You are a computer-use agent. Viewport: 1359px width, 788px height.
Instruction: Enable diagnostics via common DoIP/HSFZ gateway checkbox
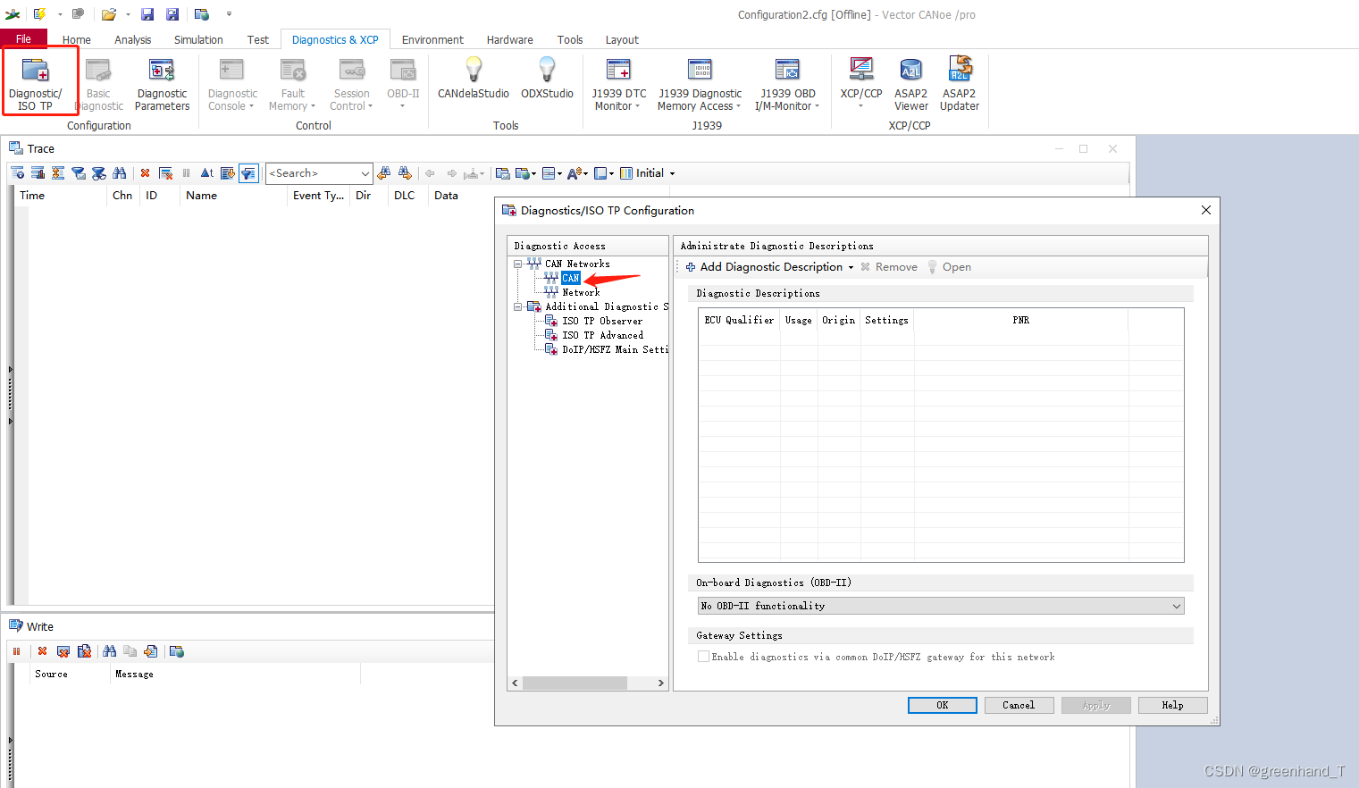coord(704,657)
